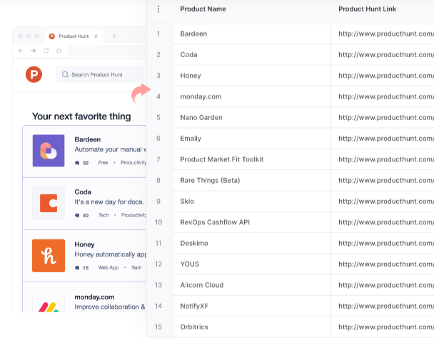
Task: Close the Product Hunt browser tab
Action: pos(96,36)
